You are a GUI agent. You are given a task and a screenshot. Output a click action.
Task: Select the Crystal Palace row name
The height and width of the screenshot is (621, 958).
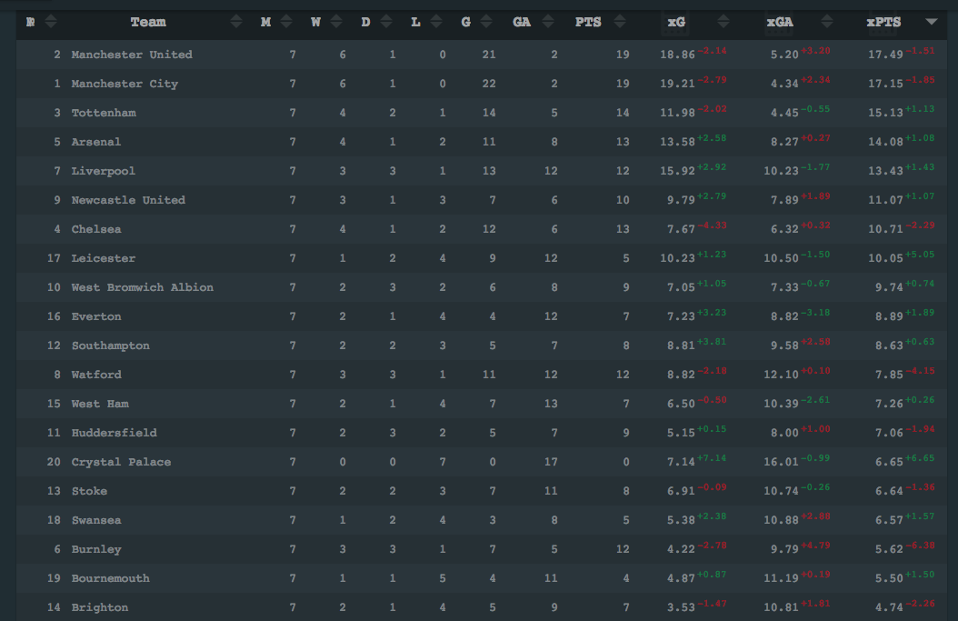tap(121, 462)
